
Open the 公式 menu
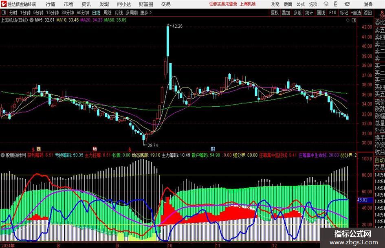pyautogui.click(x=301, y=4)
